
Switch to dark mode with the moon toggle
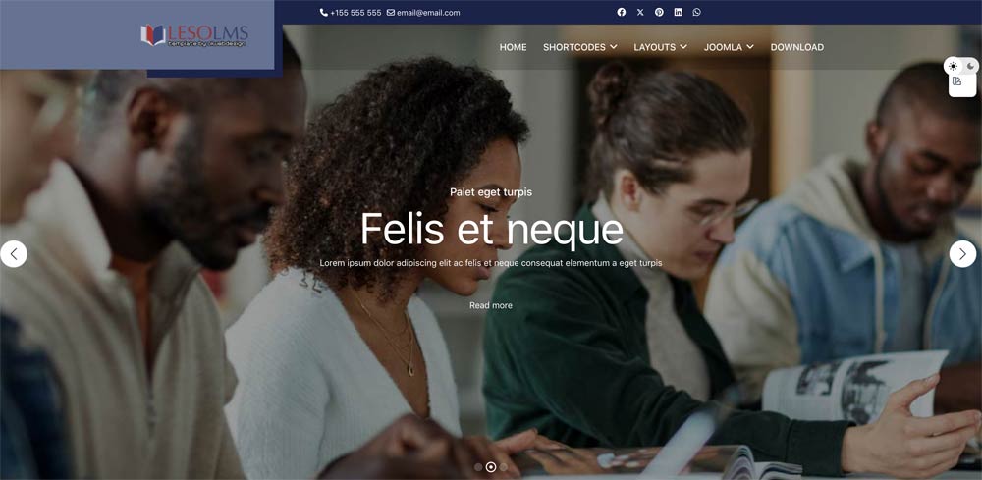coord(970,66)
